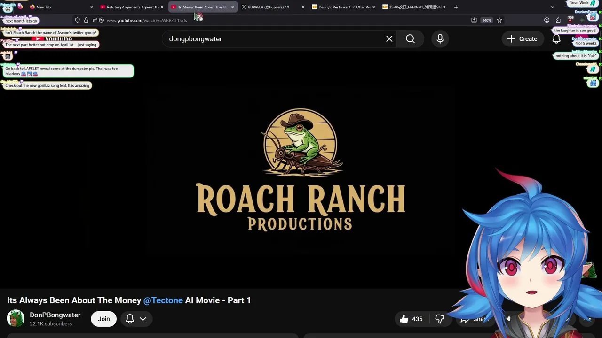Bookmark this page with the star icon
The width and height of the screenshot is (602, 338).
[x=499, y=20]
